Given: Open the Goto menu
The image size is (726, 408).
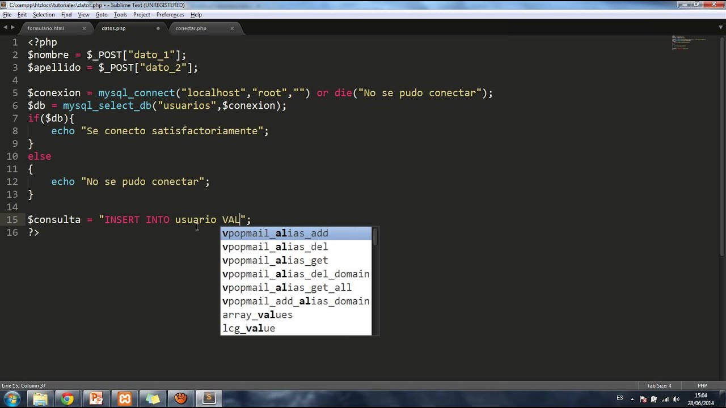Looking at the screenshot, I should pos(102,15).
